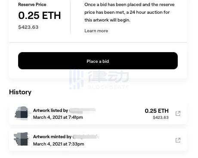
Task: Select the blurred username after Artwork minted by
Action: click(86, 137)
